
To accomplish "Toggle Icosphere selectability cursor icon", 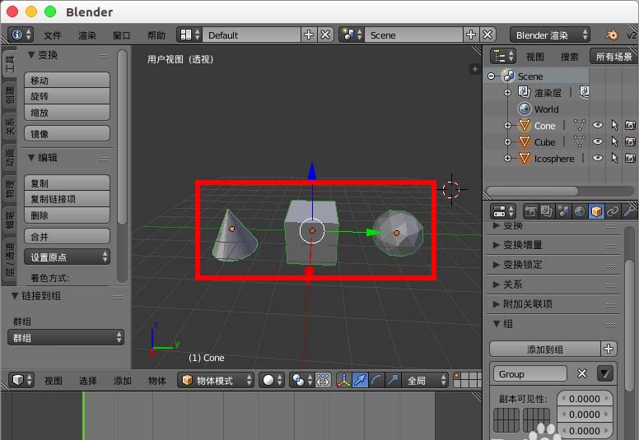I will [614, 158].
